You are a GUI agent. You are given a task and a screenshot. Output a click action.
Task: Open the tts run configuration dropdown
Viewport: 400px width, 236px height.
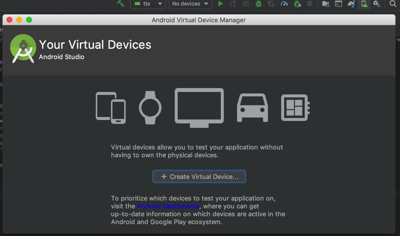pyautogui.click(x=147, y=4)
